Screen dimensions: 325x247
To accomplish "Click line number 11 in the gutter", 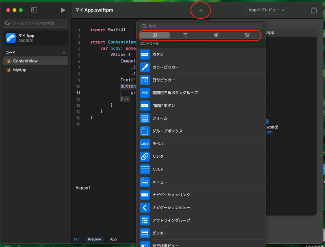I will [x=78, y=93].
